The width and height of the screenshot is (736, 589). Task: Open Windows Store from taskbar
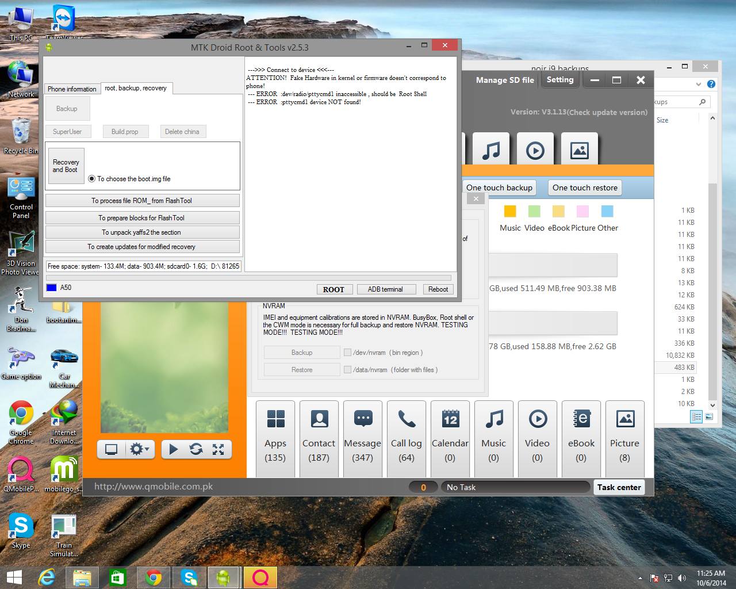pos(118,577)
